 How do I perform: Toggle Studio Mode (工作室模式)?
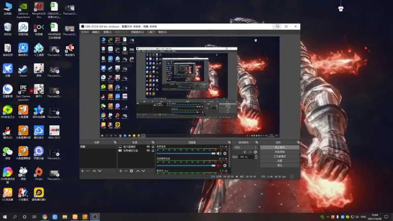pyautogui.click(x=280, y=156)
